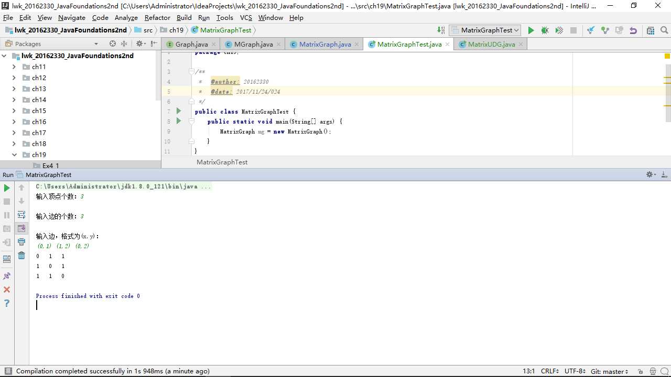Open Packages panel settings gear dropdown
The width and height of the screenshot is (671, 377).
pos(140,44)
